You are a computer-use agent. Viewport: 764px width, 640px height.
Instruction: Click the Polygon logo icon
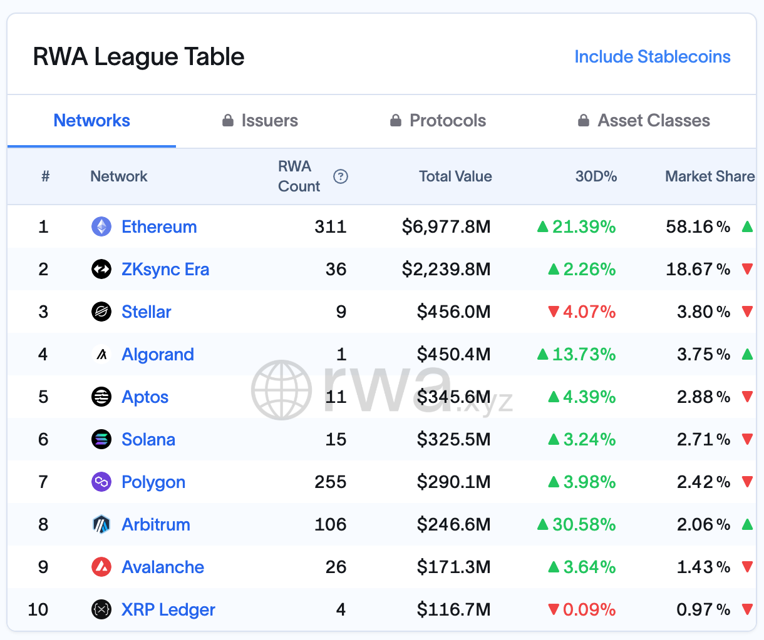point(101,482)
